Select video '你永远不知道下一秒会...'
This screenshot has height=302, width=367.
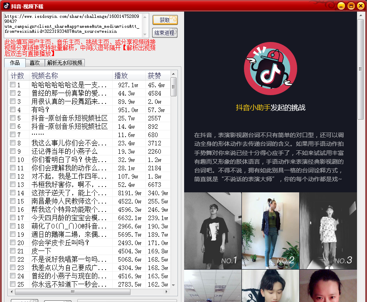69,284
